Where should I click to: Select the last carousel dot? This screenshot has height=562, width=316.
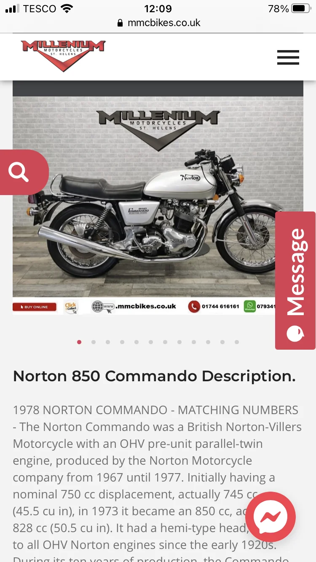tap(237, 342)
